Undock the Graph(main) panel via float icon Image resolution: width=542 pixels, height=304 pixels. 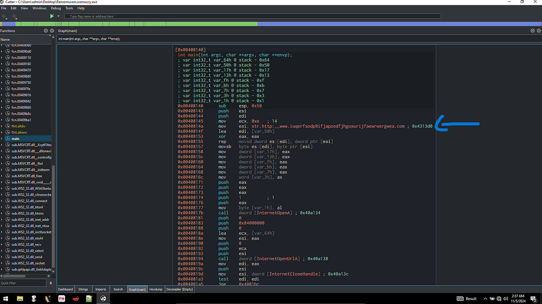pos(532,31)
